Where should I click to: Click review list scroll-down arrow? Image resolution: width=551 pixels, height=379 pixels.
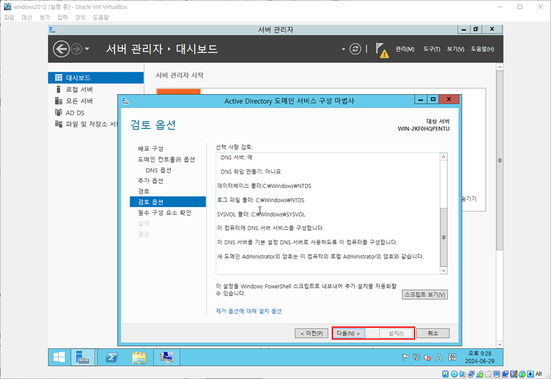(444, 271)
